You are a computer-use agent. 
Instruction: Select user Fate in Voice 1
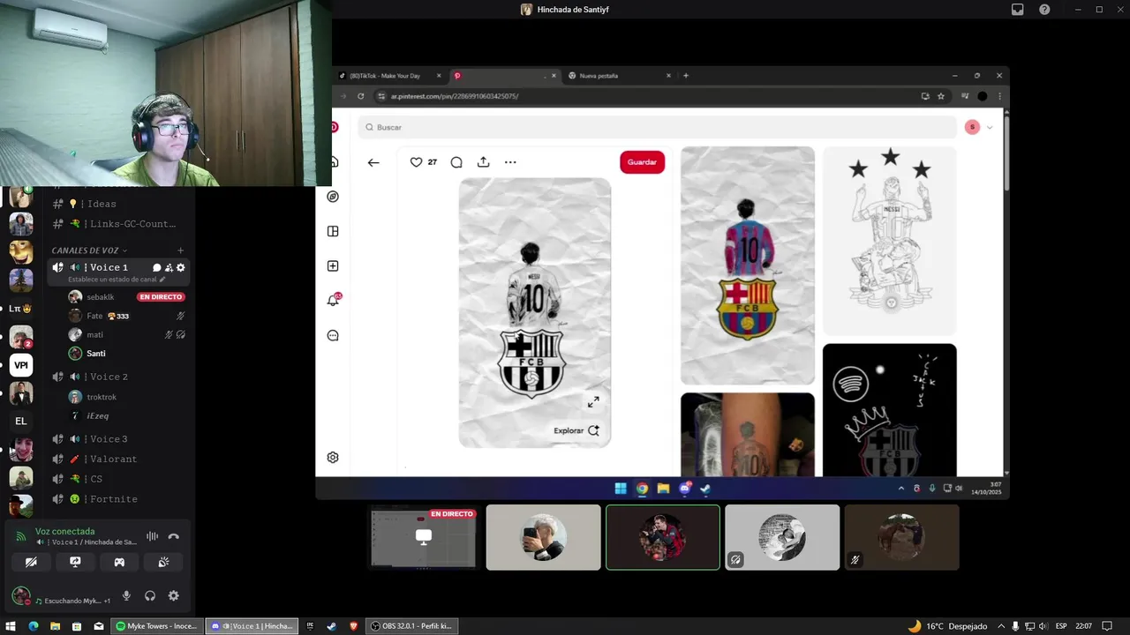pos(126,316)
